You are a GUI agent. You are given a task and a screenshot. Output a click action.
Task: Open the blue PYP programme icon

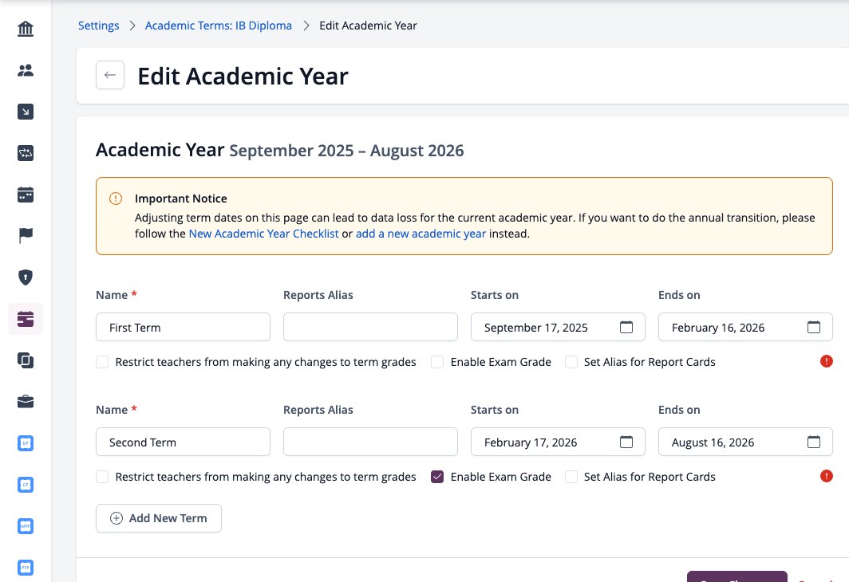tap(26, 568)
